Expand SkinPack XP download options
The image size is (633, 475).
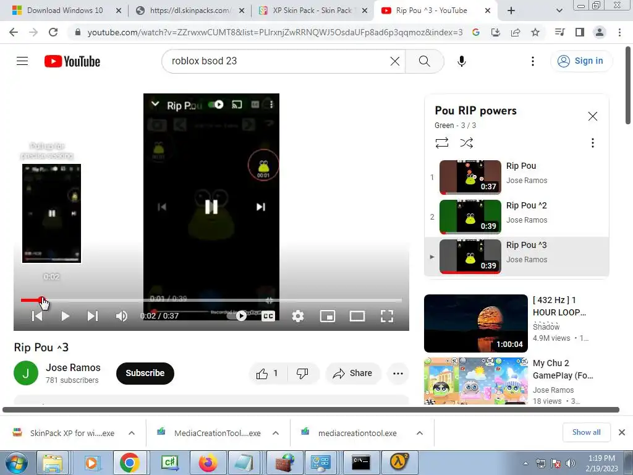[x=132, y=433]
